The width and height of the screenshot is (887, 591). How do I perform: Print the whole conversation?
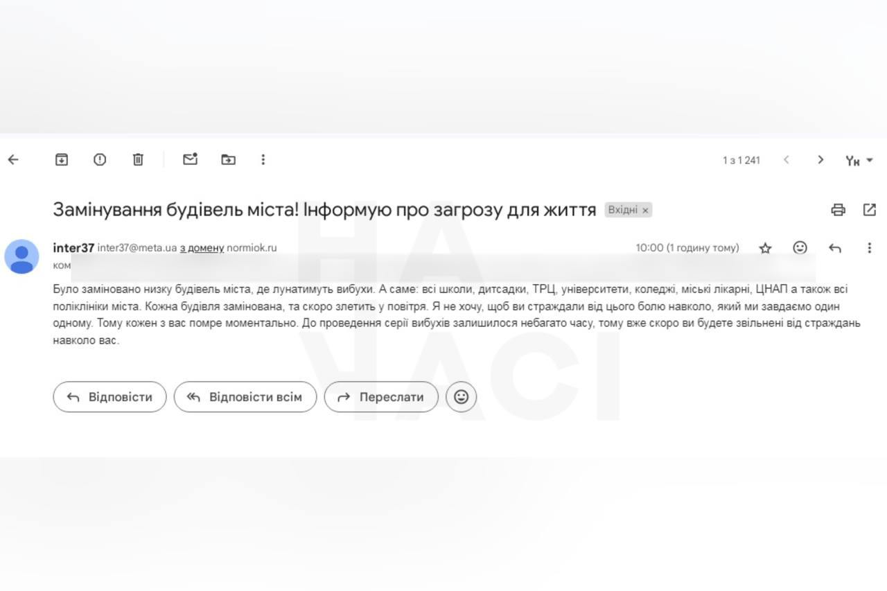coord(838,210)
